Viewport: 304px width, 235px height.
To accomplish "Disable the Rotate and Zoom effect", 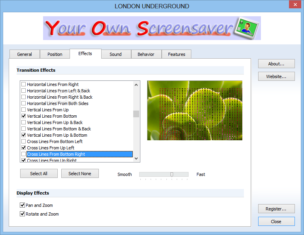I will (22, 214).
